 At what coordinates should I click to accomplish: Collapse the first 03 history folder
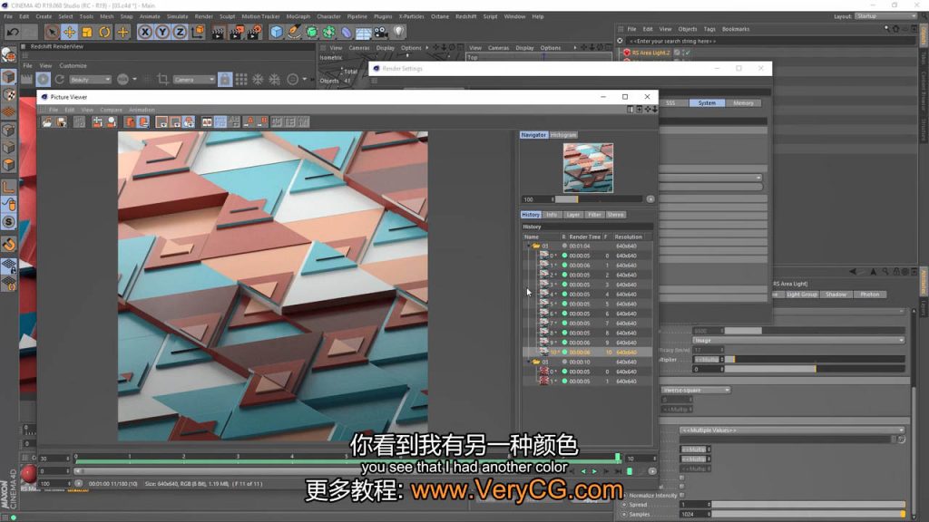529,246
